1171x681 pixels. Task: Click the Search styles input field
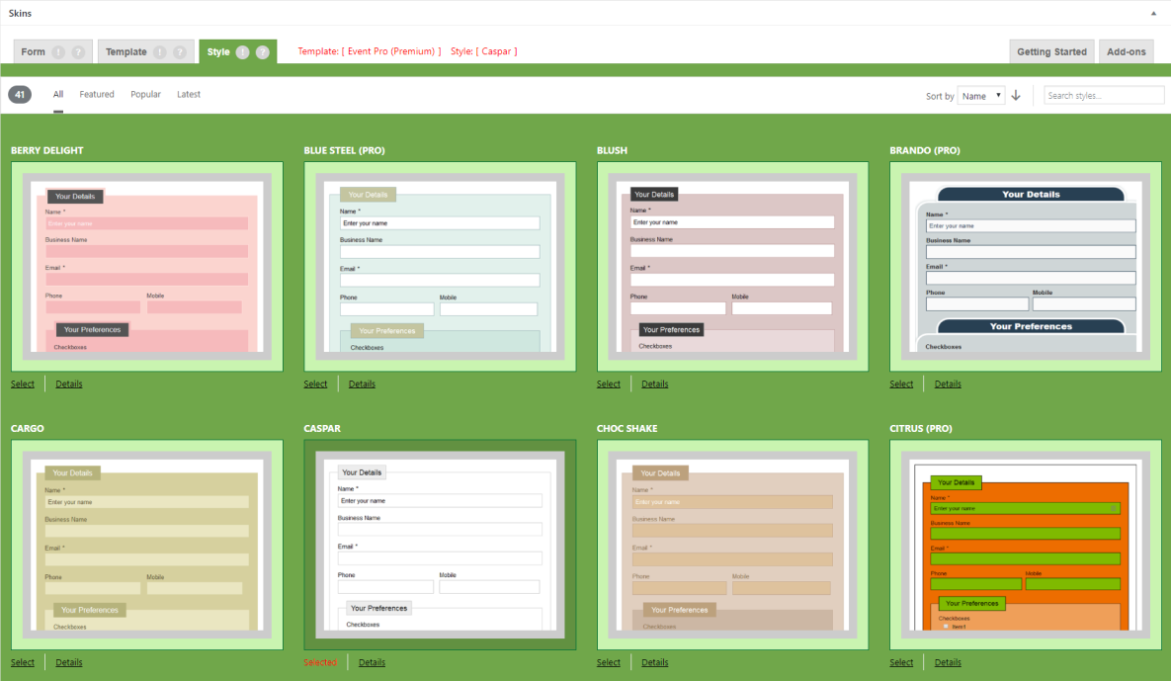point(1104,96)
